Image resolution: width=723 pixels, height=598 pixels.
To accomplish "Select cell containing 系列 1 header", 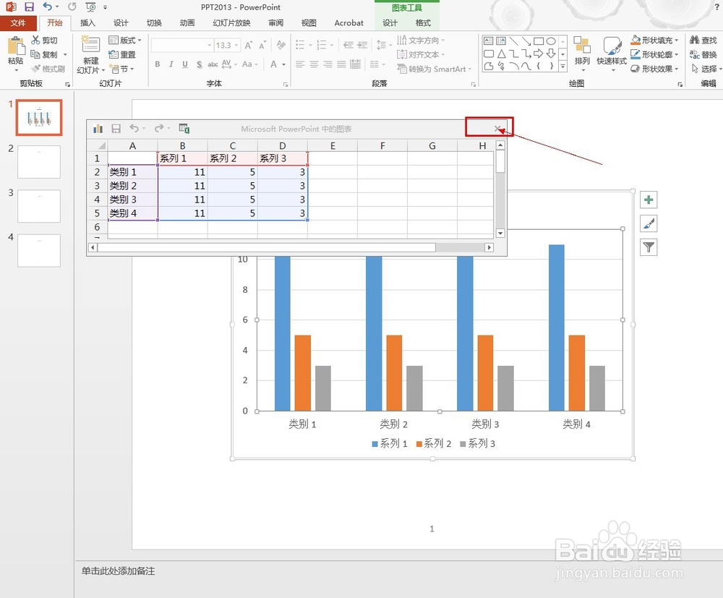I will 183,158.
